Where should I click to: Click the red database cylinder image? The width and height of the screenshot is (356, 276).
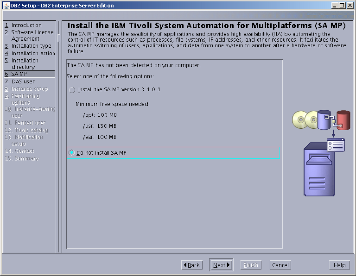click(343, 120)
